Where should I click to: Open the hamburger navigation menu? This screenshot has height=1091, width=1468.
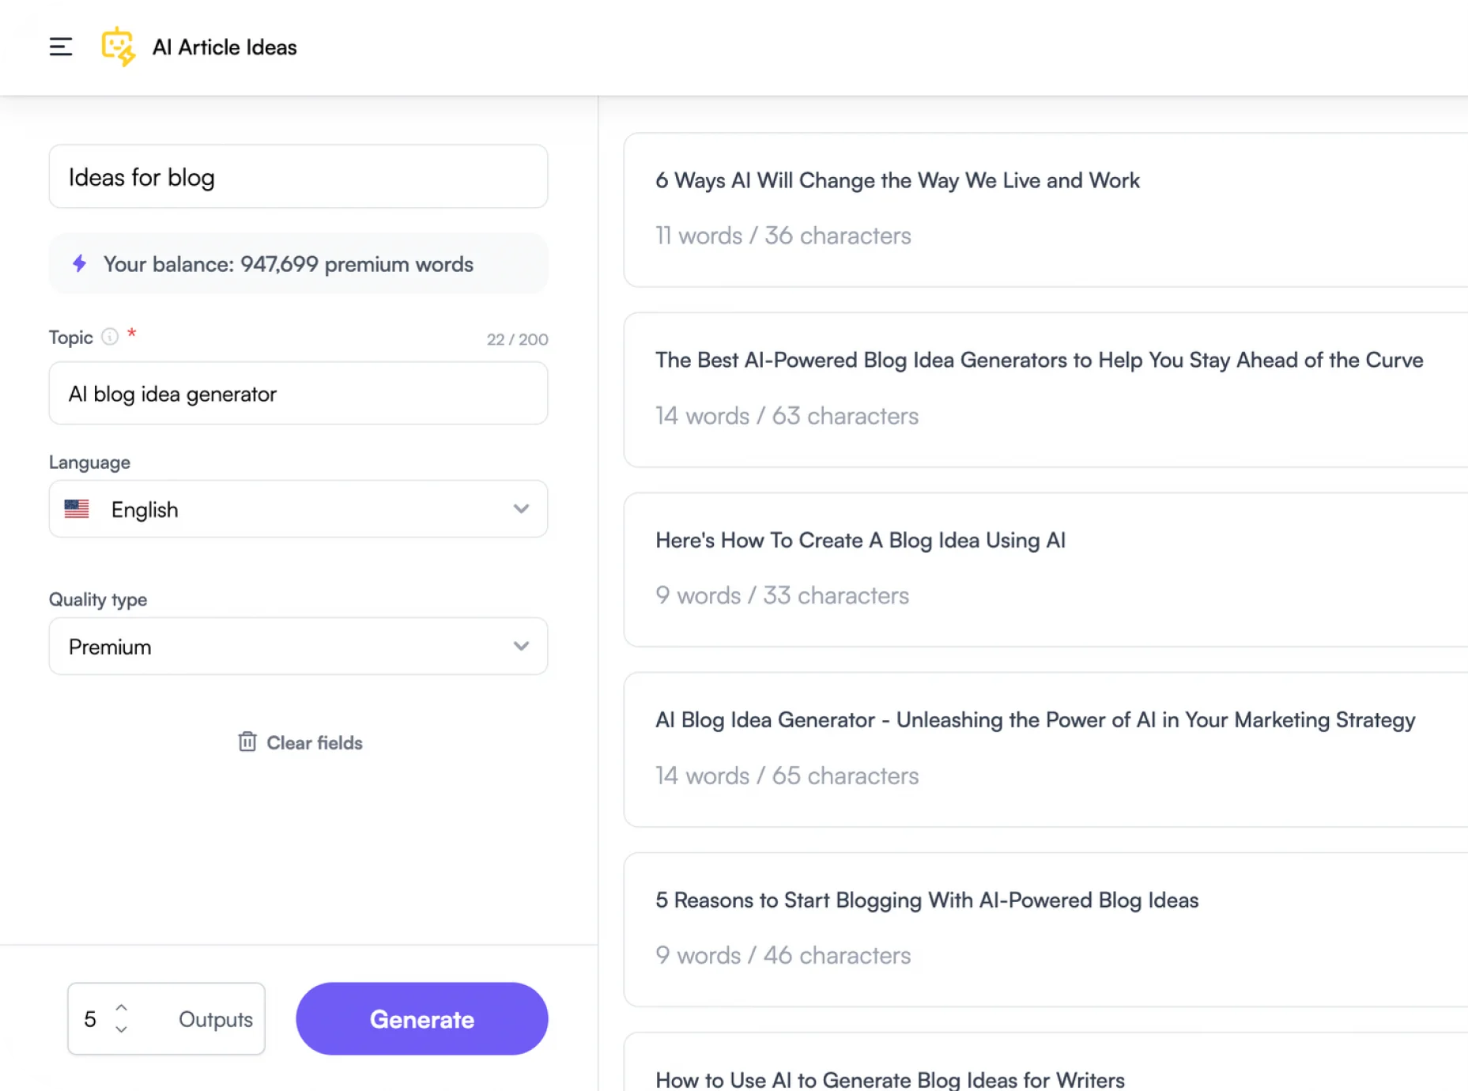pos(61,47)
